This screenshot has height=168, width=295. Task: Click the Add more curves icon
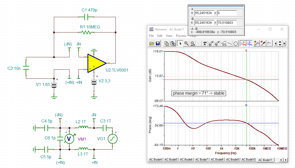256,43
